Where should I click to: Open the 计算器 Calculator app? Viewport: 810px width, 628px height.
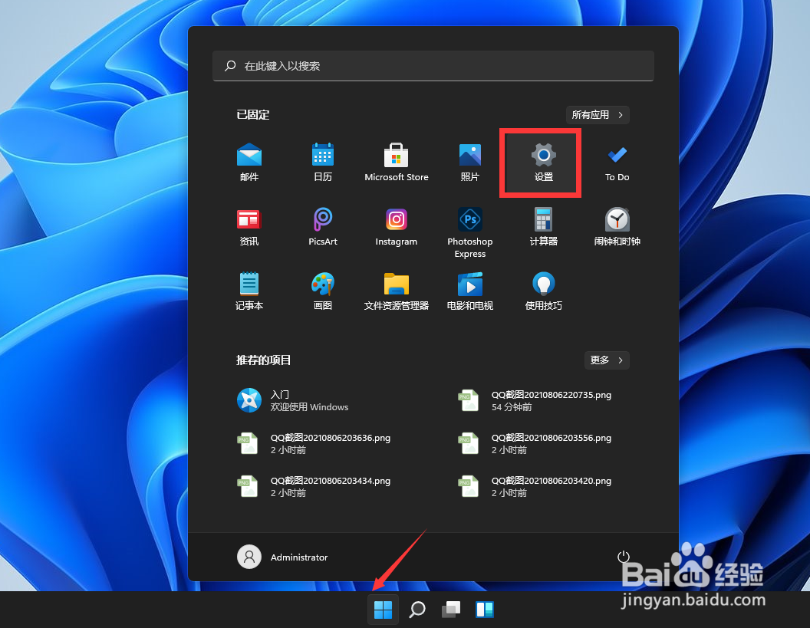[x=543, y=227]
